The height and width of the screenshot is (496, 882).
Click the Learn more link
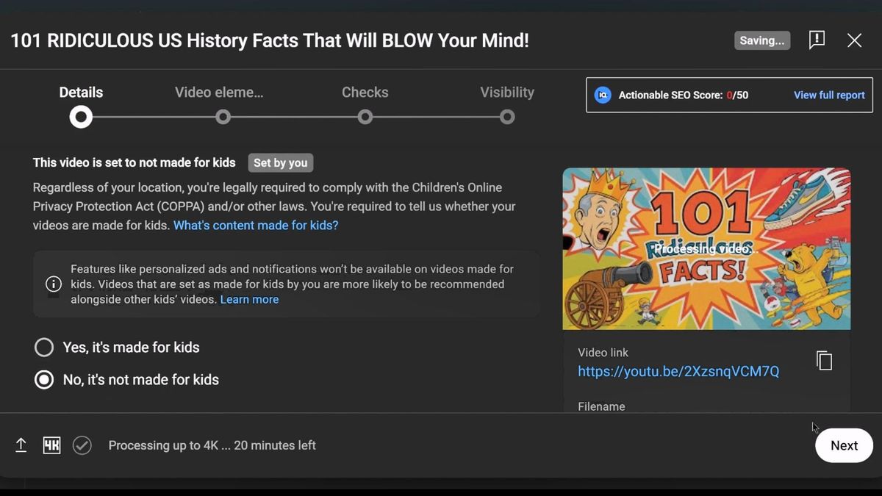pyautogui.click(x=249, y=300)
